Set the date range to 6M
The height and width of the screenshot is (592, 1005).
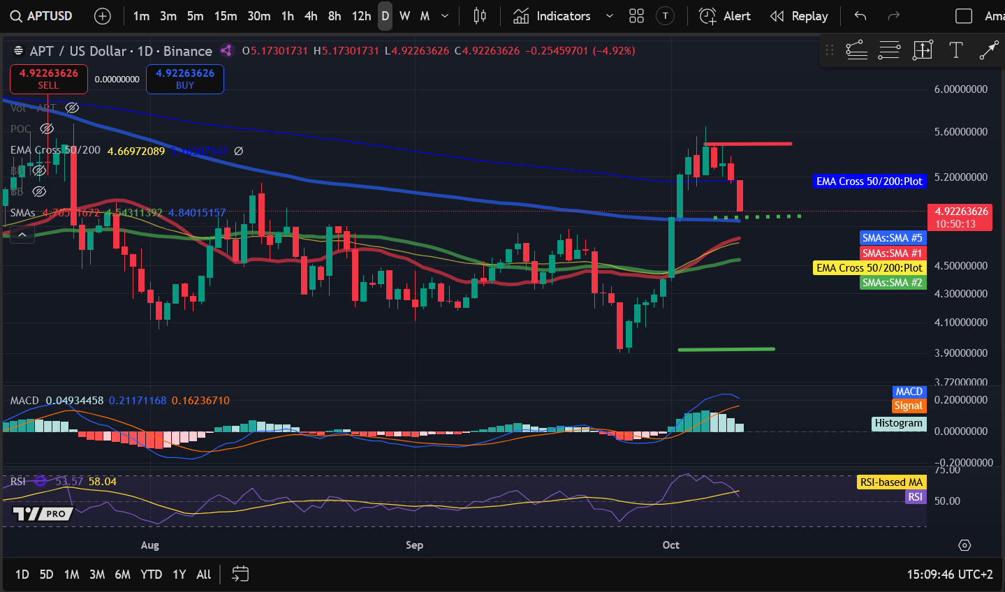[x=123, y=575]
